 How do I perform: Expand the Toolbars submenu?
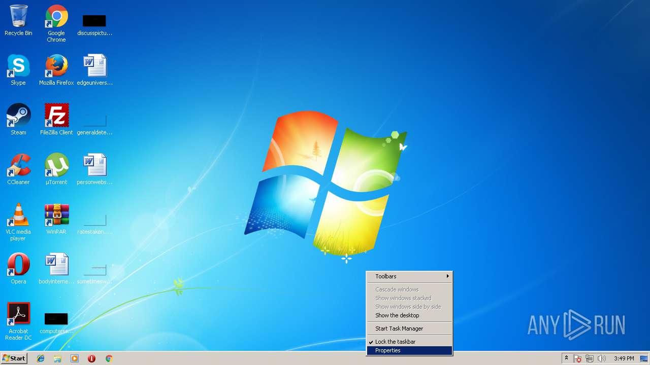point(409,276)
